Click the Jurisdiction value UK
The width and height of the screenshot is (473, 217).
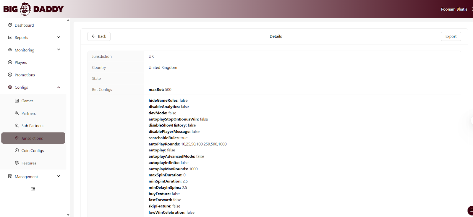(x=151, y=56)
